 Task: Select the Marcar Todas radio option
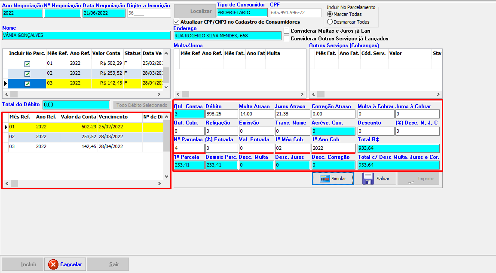click(x=330, y=14)
